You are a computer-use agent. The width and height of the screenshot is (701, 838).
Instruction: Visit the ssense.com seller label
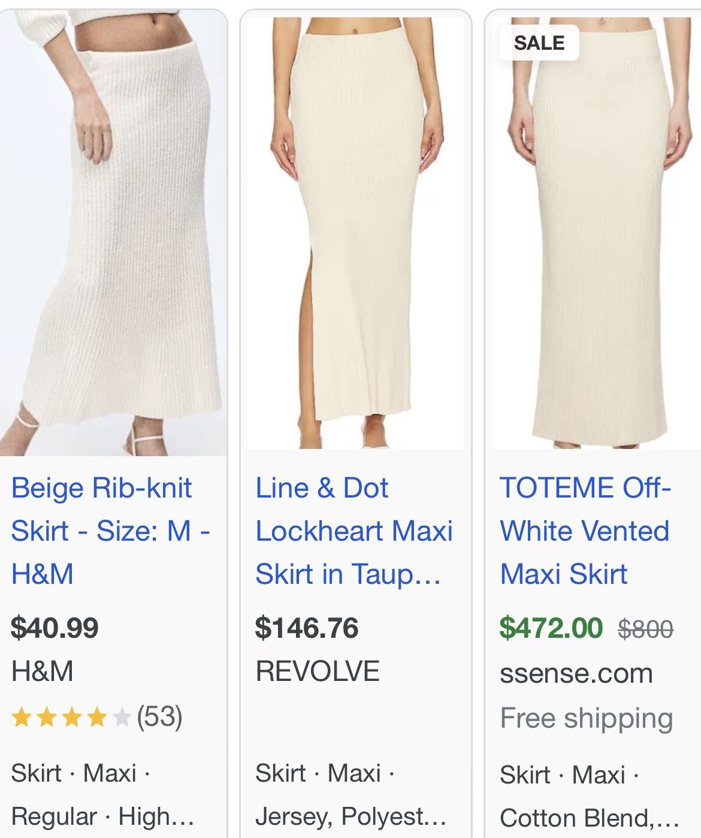[576, 674]
